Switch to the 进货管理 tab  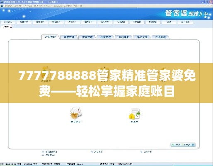pyautogui.click(x=51, y=37)
